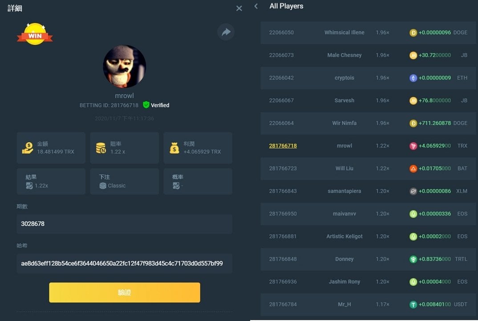Viewport: 478px width, 321px height.
Task: Click the share arrow icon
Action: 226,32
